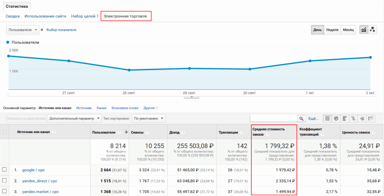Screen dimensions: 384x196
Task: Expand the По умолчанию sort type dropdown
Action: coord(149,118)
